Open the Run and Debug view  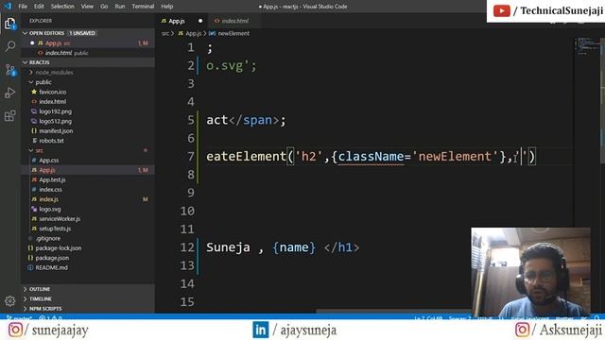10,93
